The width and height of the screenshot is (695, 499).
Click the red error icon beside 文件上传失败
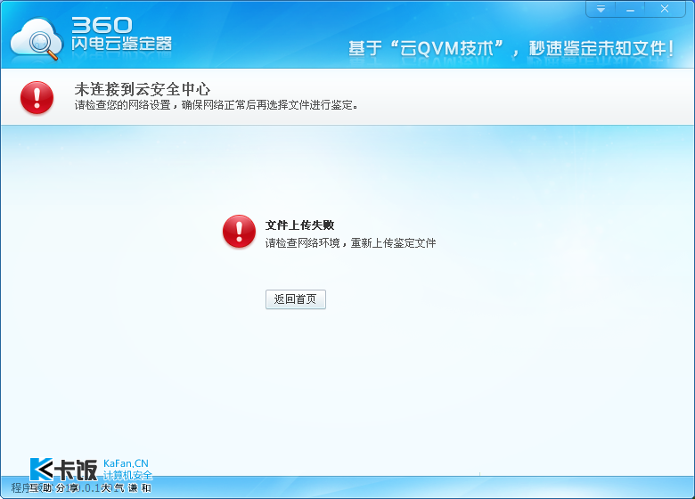point(239,232)
